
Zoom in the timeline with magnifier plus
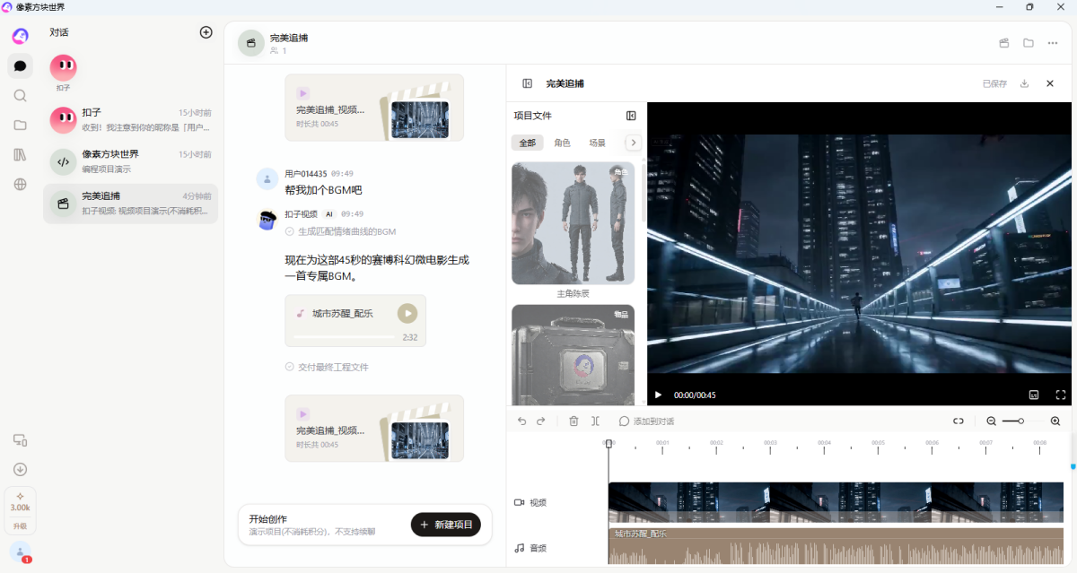click(x=1055, y=421)
